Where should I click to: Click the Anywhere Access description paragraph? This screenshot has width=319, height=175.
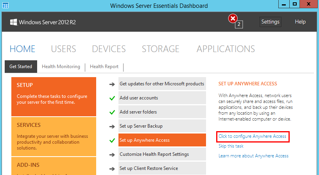pyautogui.click(x=256, y=107)
